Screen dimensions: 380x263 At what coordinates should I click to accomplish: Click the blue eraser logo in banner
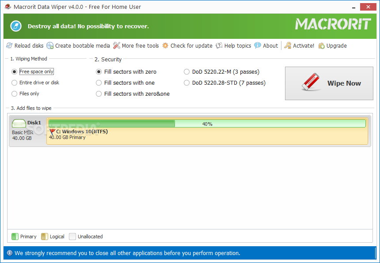(x=16, y=26)
